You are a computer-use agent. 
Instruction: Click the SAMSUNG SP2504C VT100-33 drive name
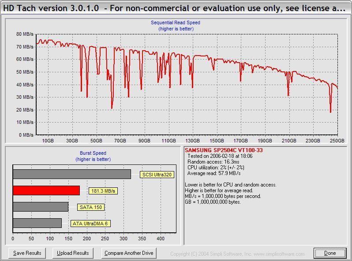224,150
